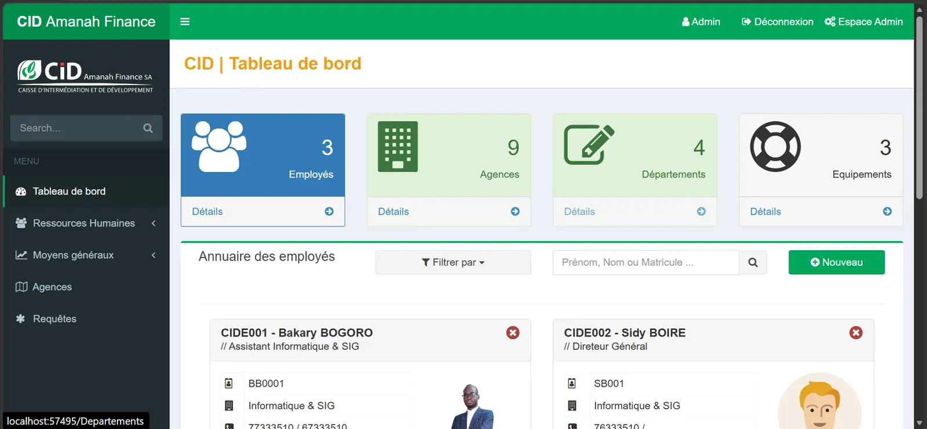Click the Agences map icon in sidebar
Viewport: 927px width, 429px height.
pyautogui.click(x=21, y=287)
